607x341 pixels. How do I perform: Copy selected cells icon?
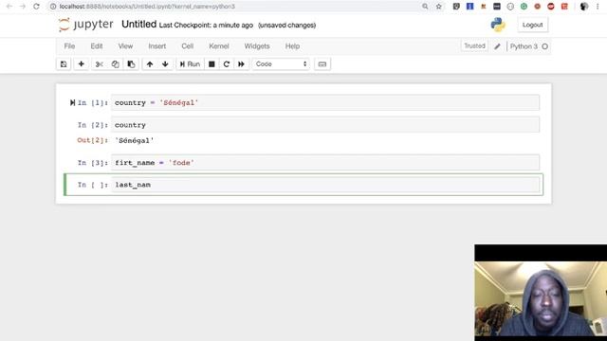click(115, 64)
